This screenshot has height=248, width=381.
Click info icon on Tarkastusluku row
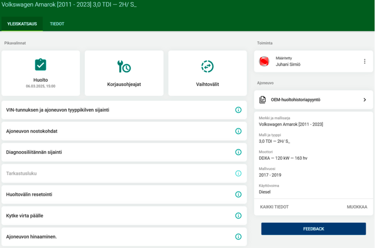[238, 174]
